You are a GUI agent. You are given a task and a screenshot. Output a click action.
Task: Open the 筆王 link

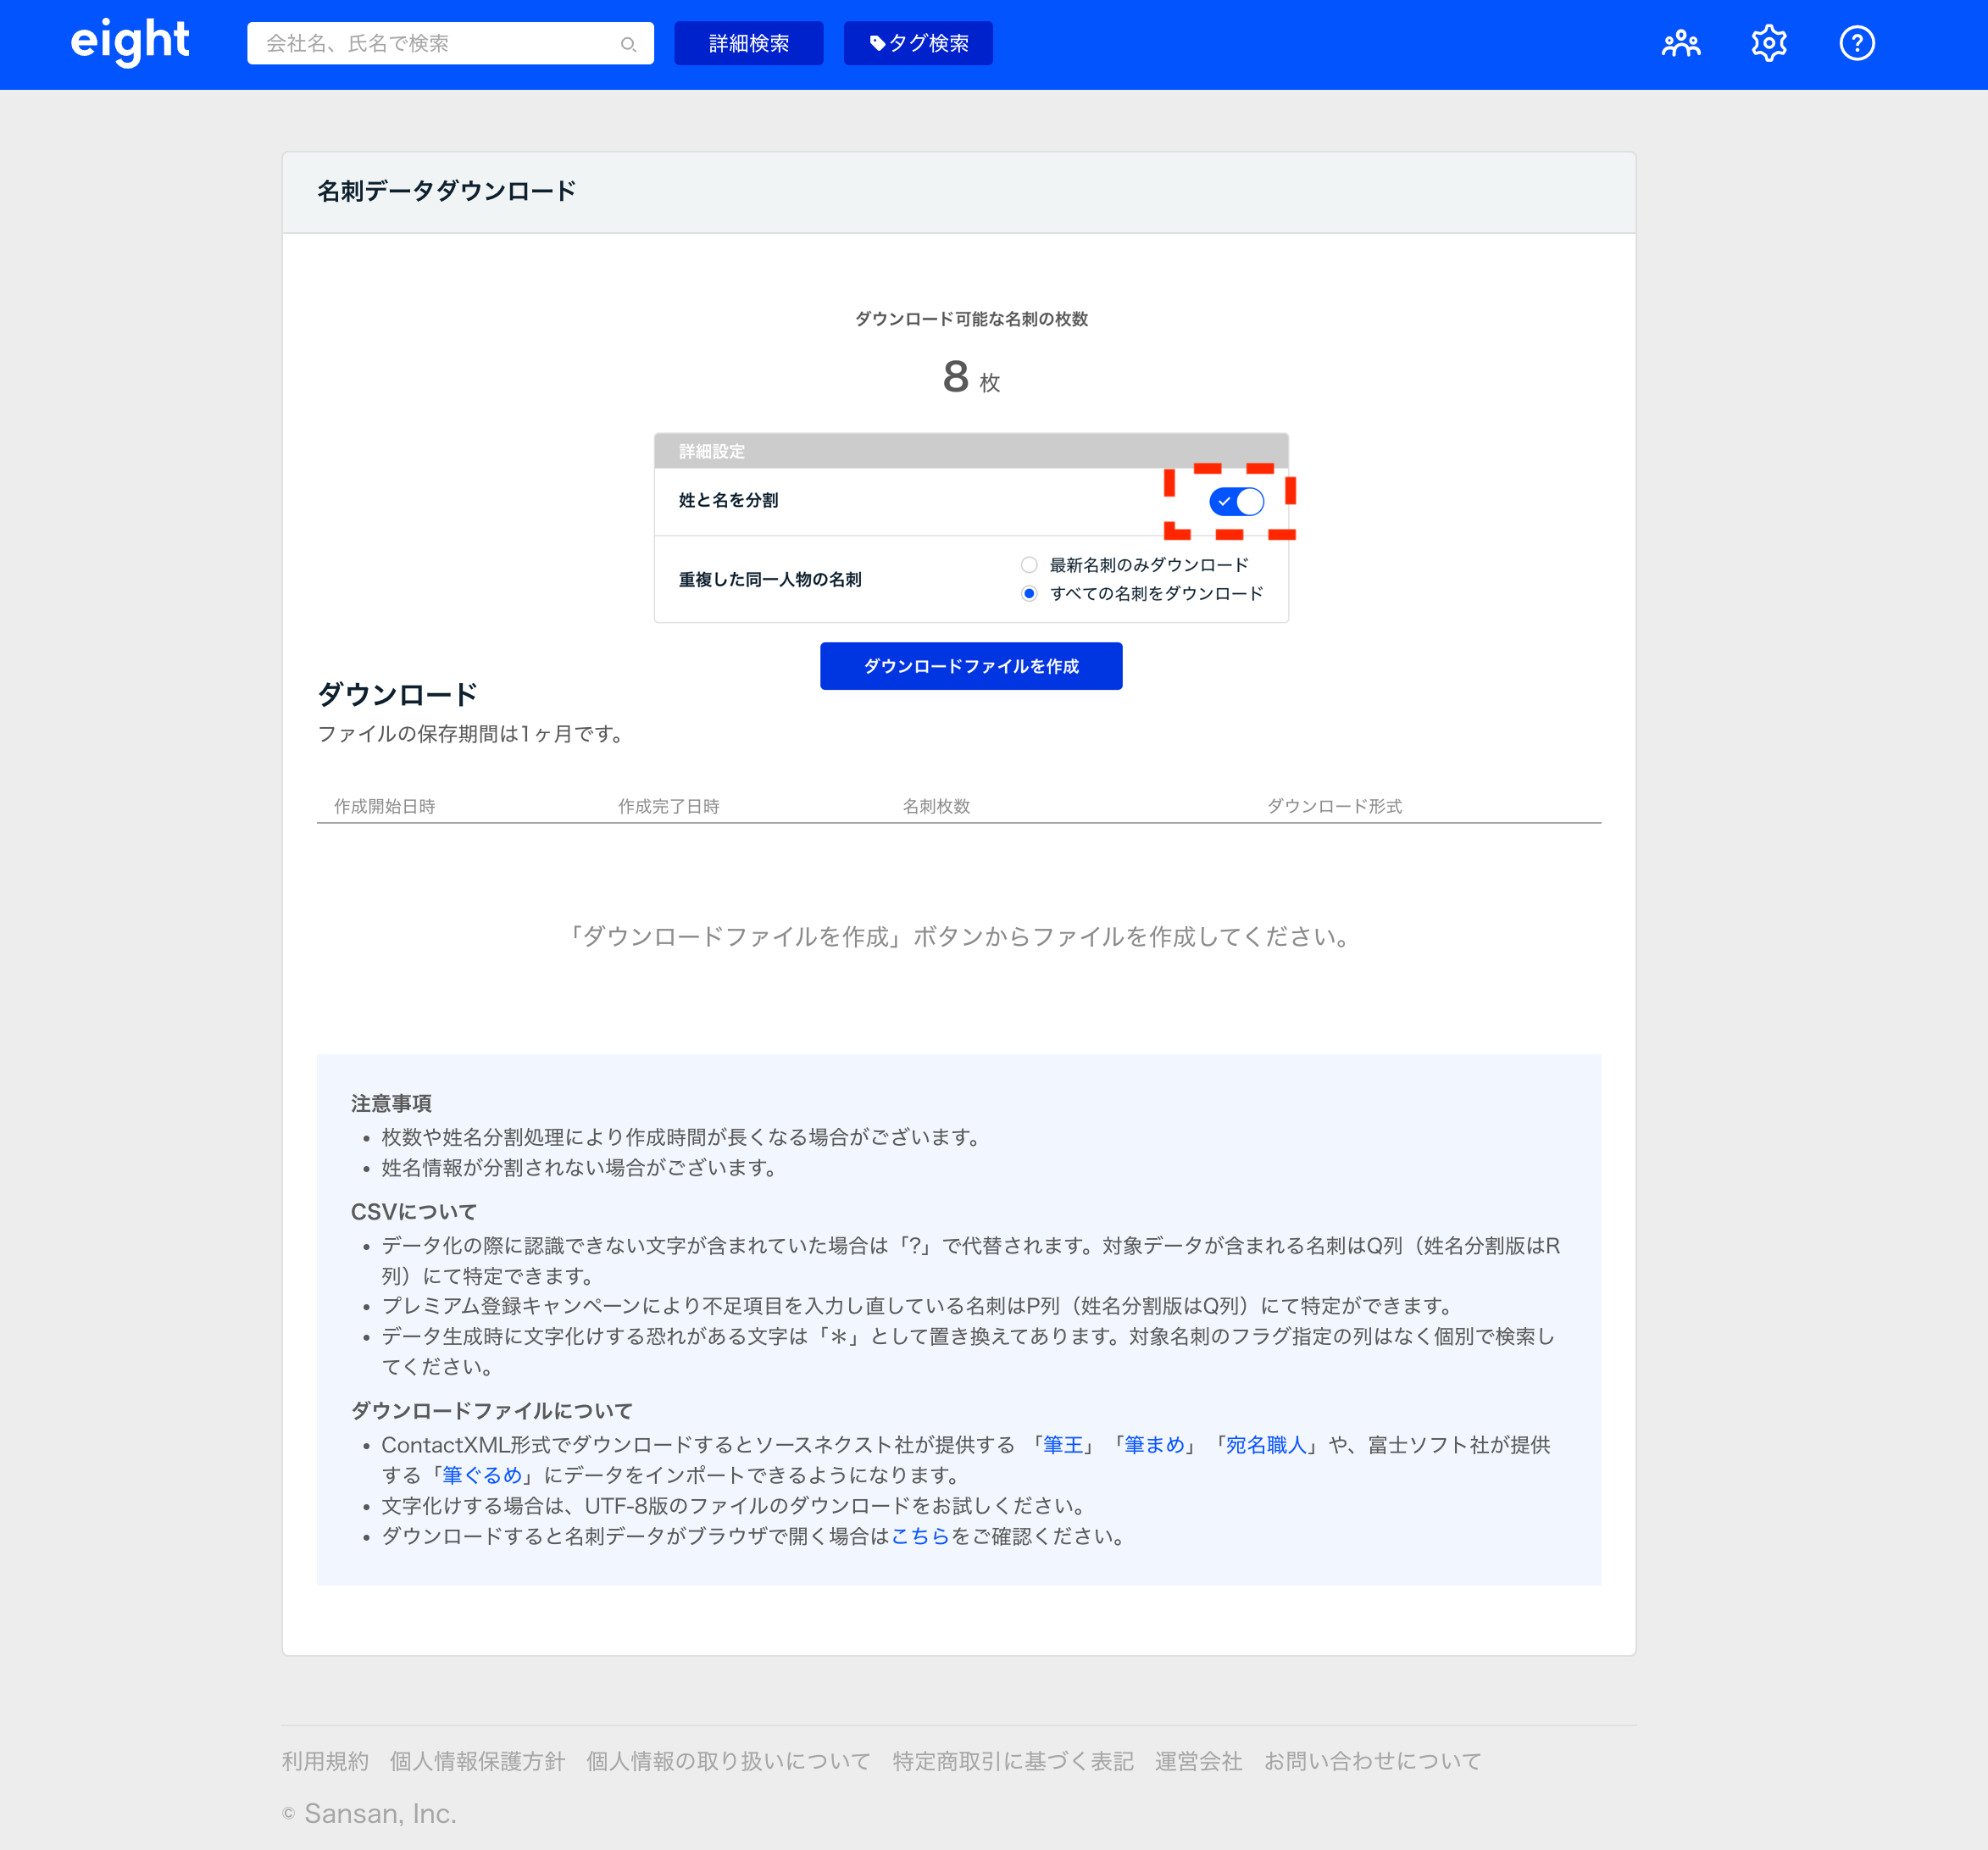click(1063, 1445)
